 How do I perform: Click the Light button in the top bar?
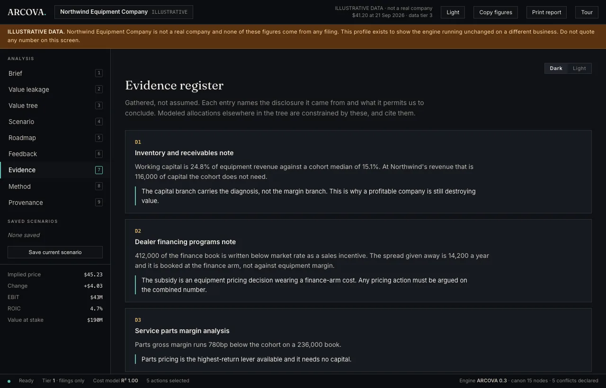coord(453,12)
